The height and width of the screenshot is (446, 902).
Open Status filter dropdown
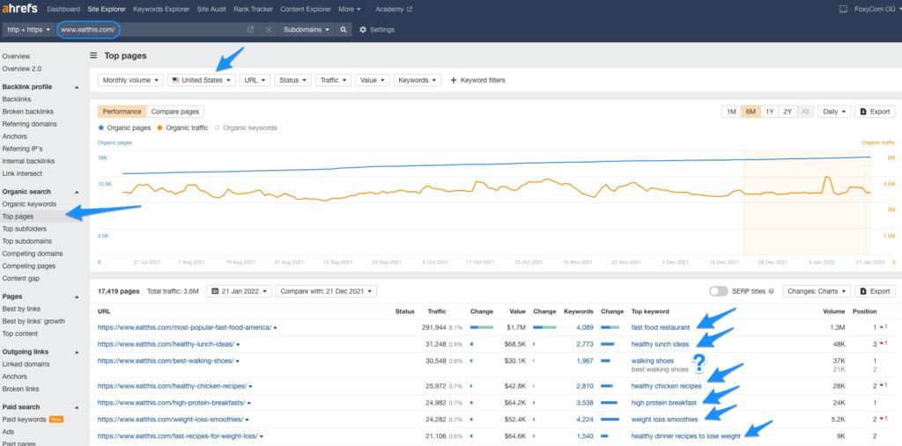point(292,80)
